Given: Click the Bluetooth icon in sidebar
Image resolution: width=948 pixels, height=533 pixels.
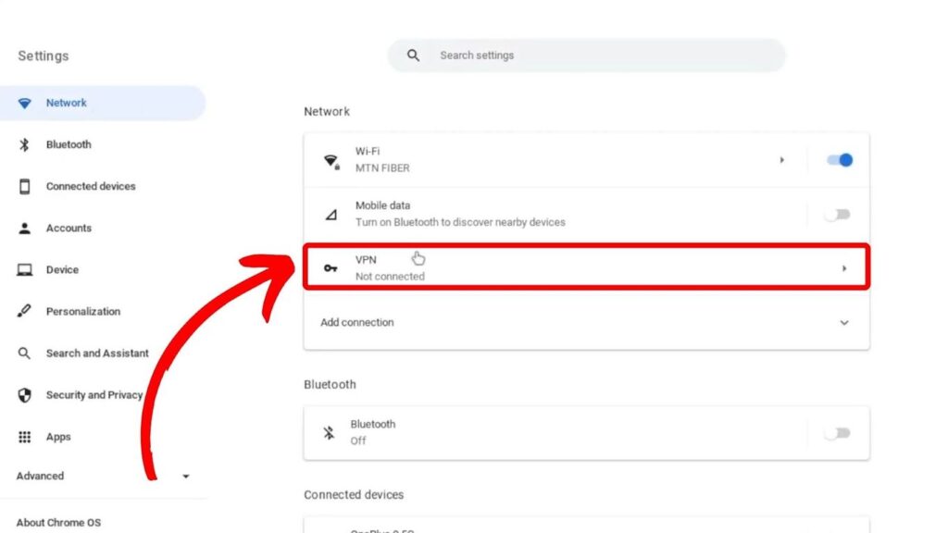Looking at the screenshot, I should pyautogui.click(x=24, y=144).
